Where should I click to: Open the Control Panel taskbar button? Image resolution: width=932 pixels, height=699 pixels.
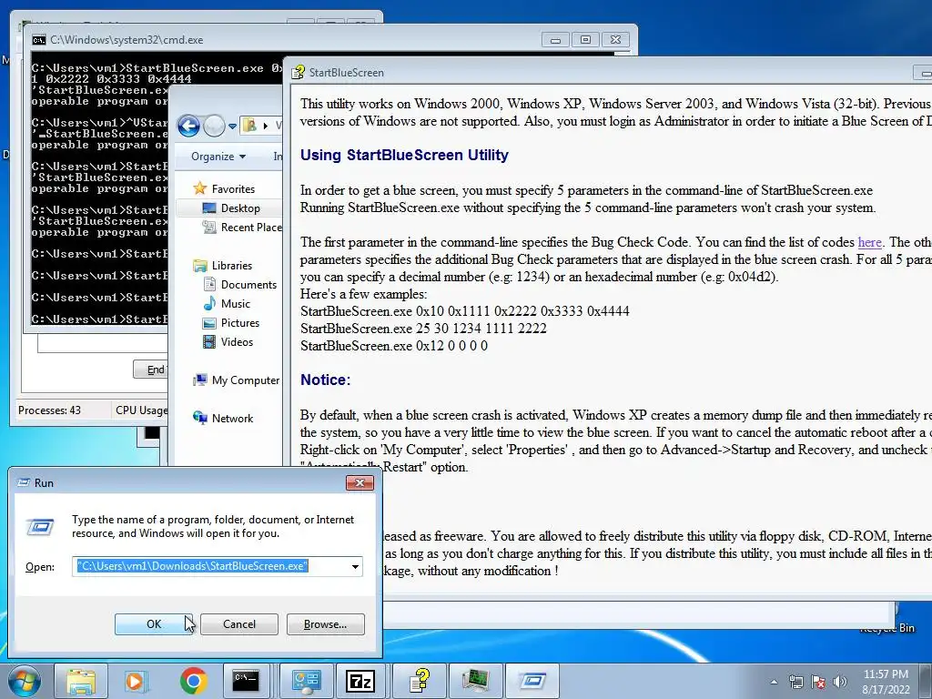tap(306, 681)
